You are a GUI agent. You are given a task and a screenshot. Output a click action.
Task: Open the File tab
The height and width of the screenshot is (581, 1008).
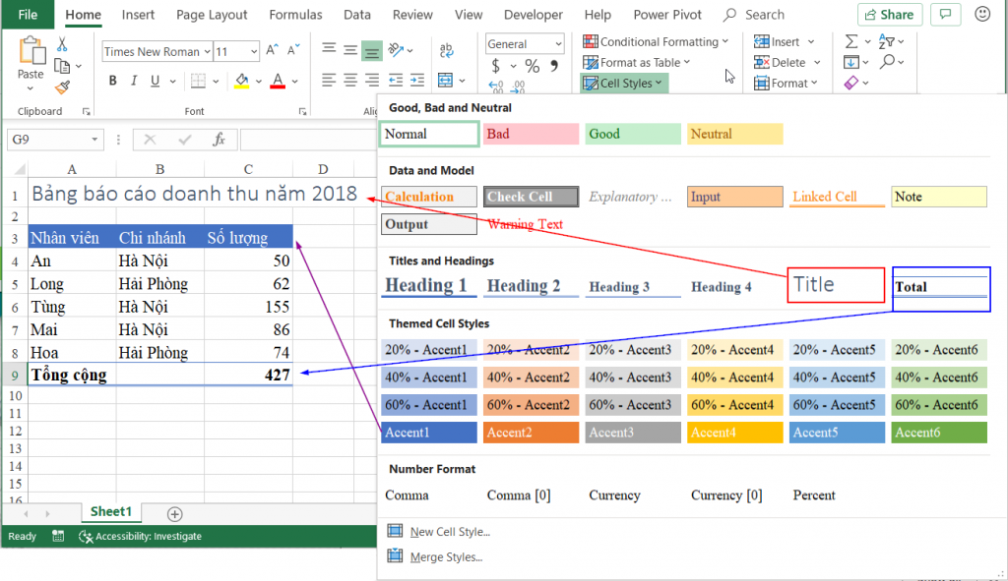[x=28, y=14]
